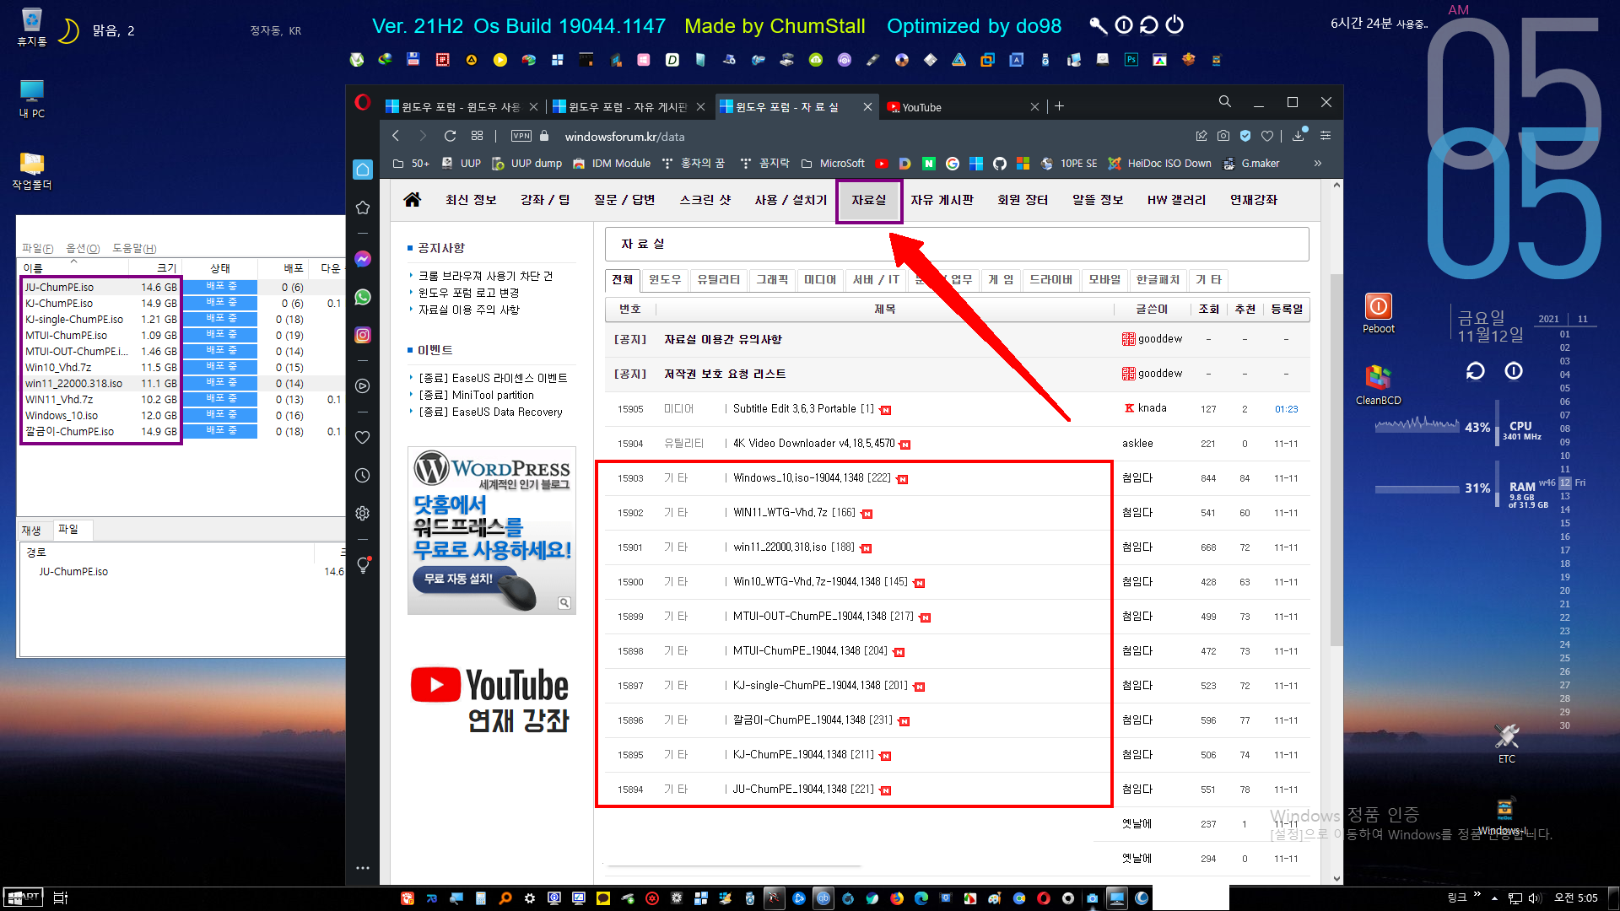Open 옵션(O) menu in torrent window
Screen dimensions: 1620x911
(83, 248)
